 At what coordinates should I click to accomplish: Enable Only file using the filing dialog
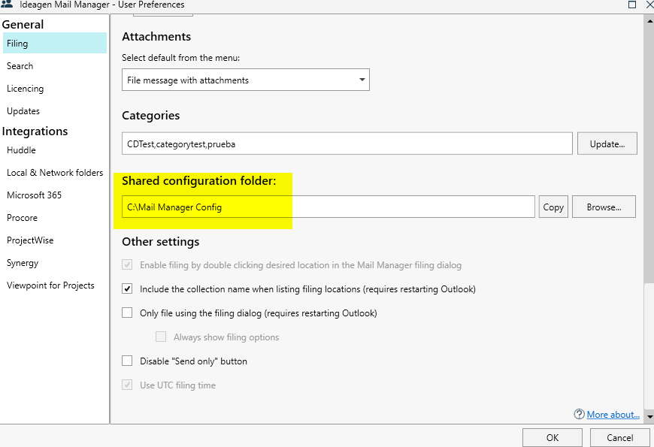[127, 313]
